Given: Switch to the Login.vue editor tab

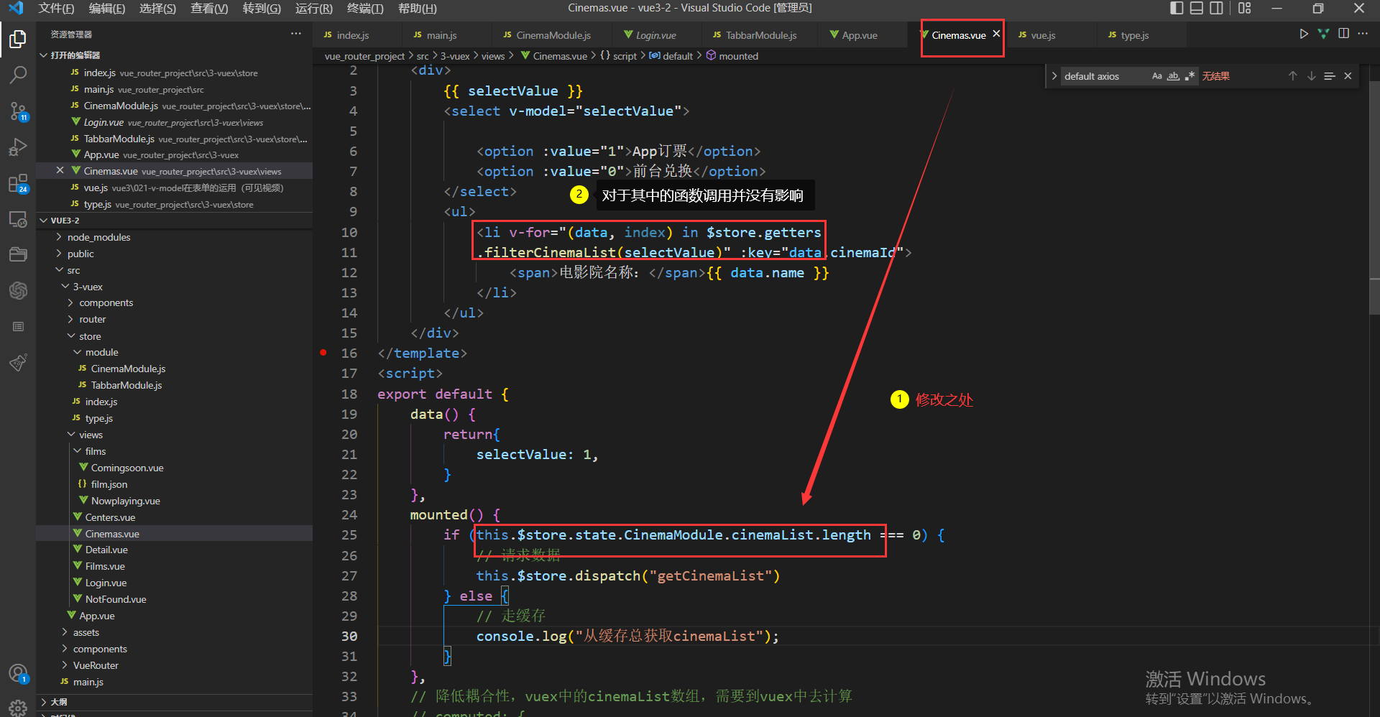Looking at the screenshot, I should (x=655, y=35).
